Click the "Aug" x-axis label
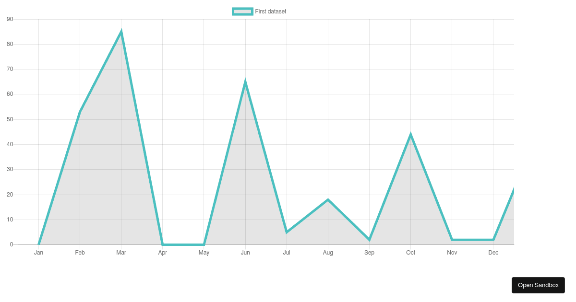Image resolution: width=576 pixels, height=302 pixels. pyautogui.click(x=328, y=253)
